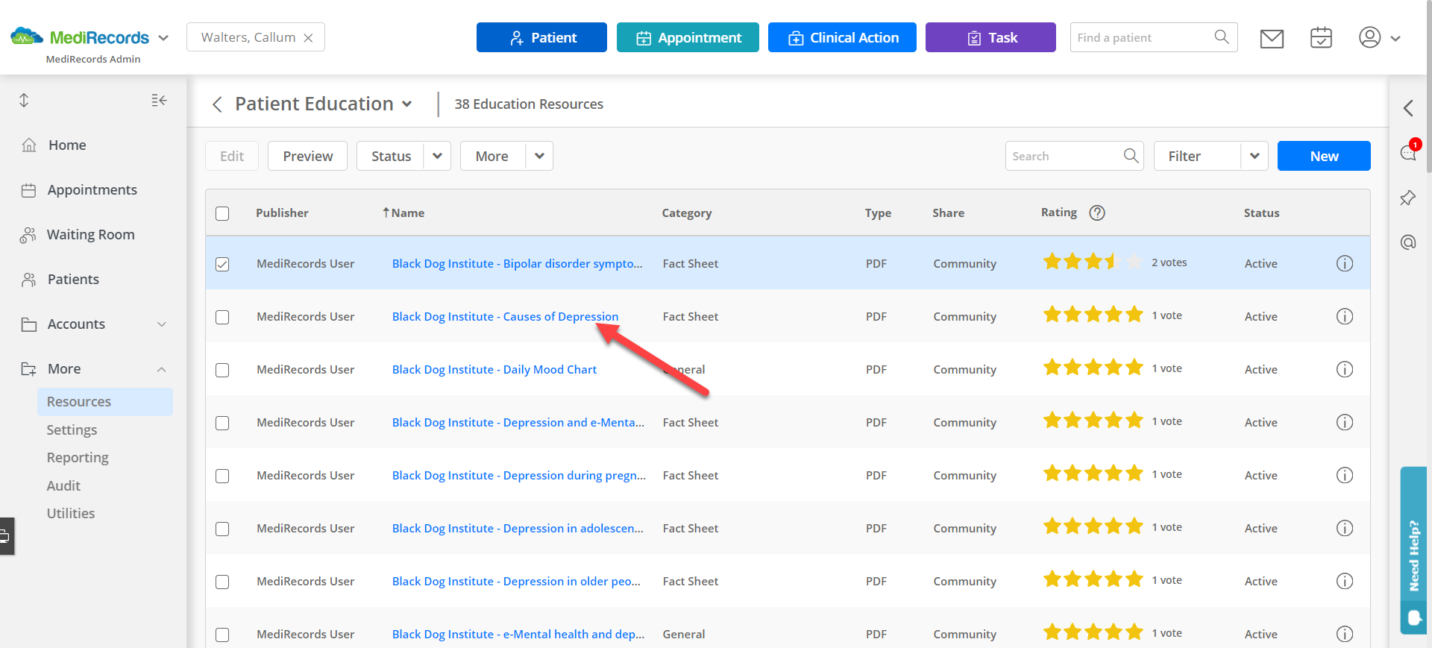The image size is (1432, 648).
Task: Open the More toolbar dropdown arrow
Action: 539,156
